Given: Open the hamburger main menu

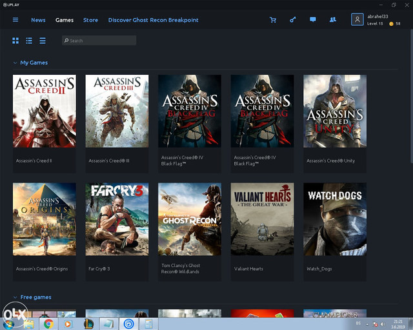Looking at the screenshot, I should (15, 20).
